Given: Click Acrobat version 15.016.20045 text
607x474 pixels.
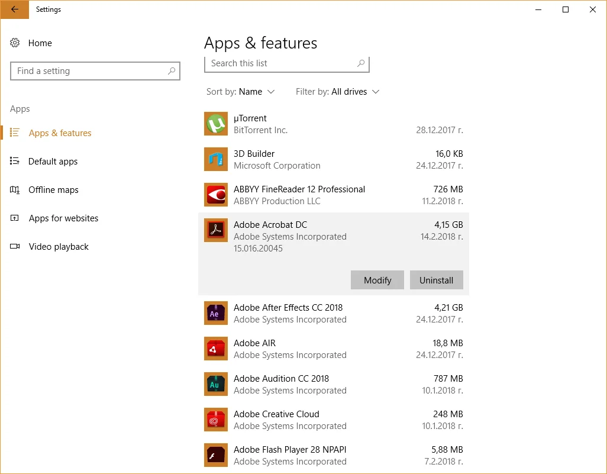Looking at the screenshot, I should (258, 248).
